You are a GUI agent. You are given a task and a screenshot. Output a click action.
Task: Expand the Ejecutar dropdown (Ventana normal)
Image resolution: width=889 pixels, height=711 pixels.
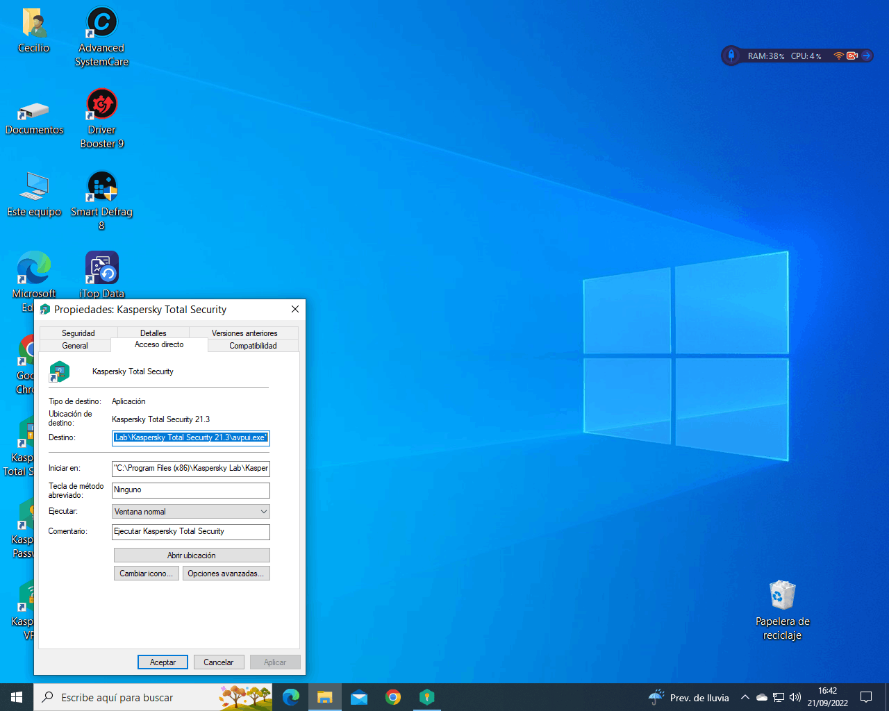(191, 512)
